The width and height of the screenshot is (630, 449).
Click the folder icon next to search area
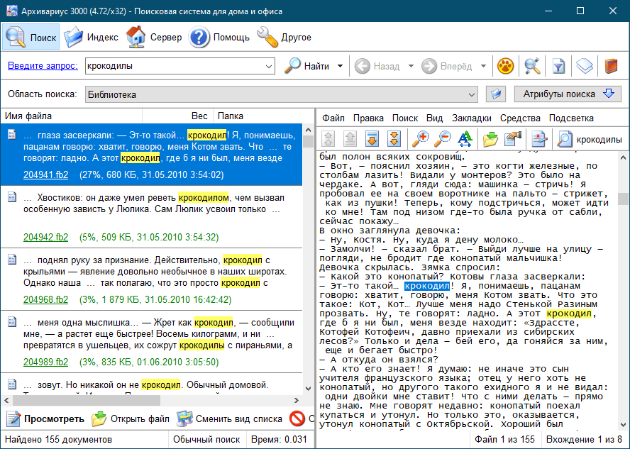tap(495, 94)
